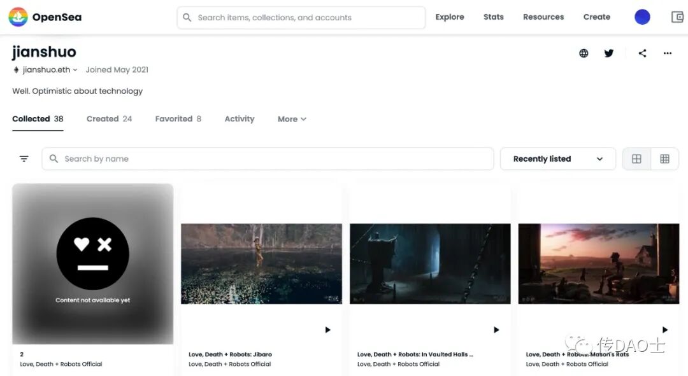Open the In Vaulted Halls item title
Image resolution: width=688 pixels, height=376 pixels.
(x=415, y=354)
